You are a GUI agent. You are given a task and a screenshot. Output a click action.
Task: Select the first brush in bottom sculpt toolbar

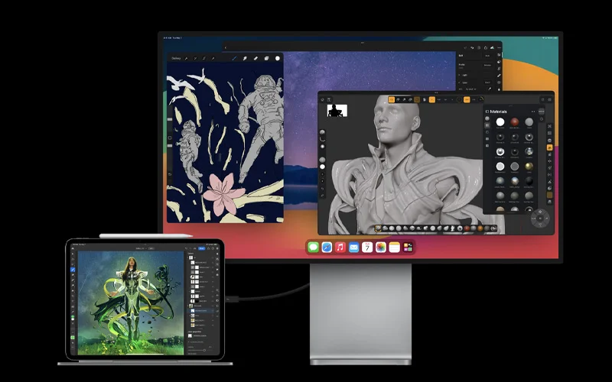coord(378,228)
